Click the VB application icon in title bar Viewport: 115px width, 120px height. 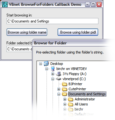click(x=5, y=4)
